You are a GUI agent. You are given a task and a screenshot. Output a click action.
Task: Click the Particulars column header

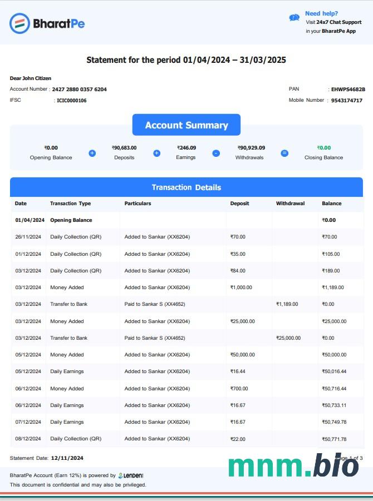[x=138, y=204]
